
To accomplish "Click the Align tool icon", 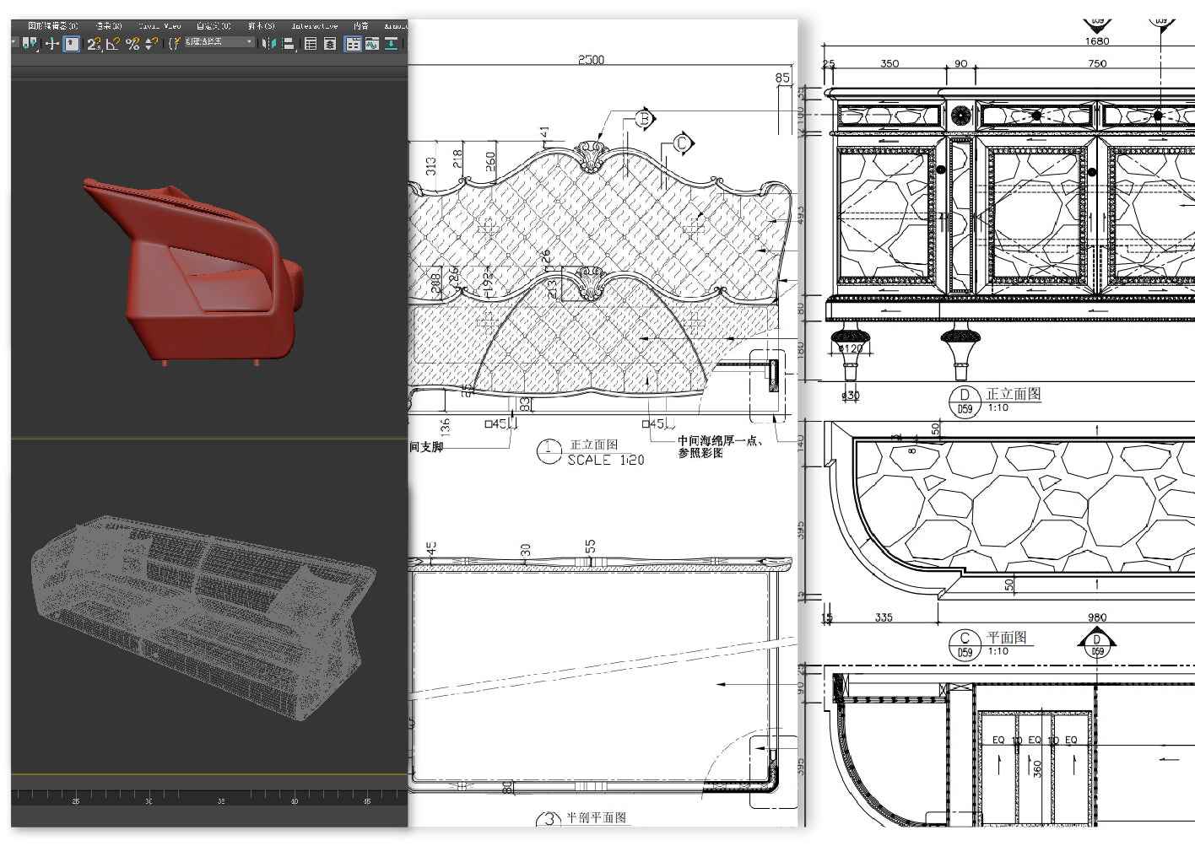I will tap(288, 44).
